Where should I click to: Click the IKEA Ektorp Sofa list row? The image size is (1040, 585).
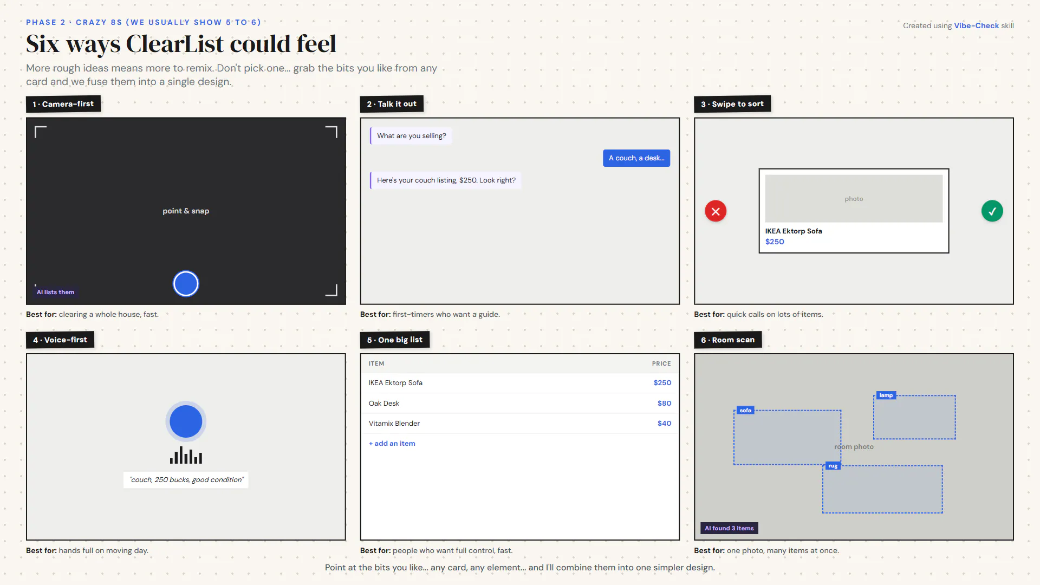(x=520, y=383)
